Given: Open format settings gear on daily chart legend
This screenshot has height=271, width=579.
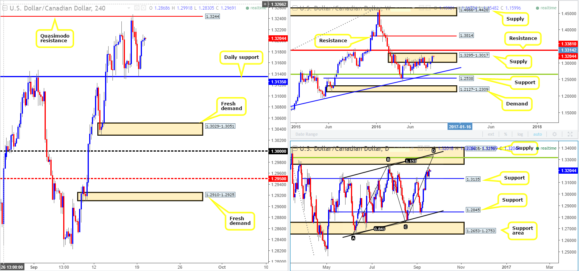Looking at the screenshot, I should [427, 148].
